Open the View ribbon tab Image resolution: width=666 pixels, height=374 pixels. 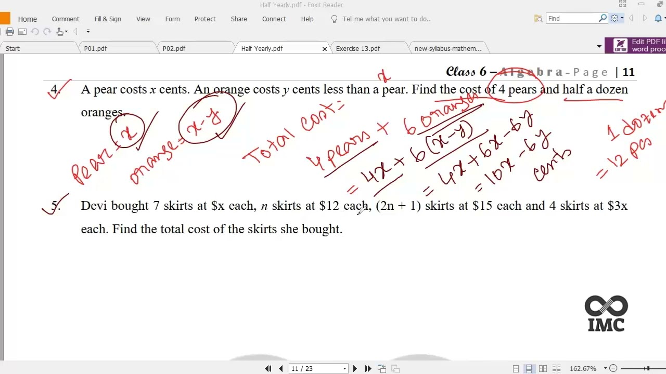tap(143, 19)
